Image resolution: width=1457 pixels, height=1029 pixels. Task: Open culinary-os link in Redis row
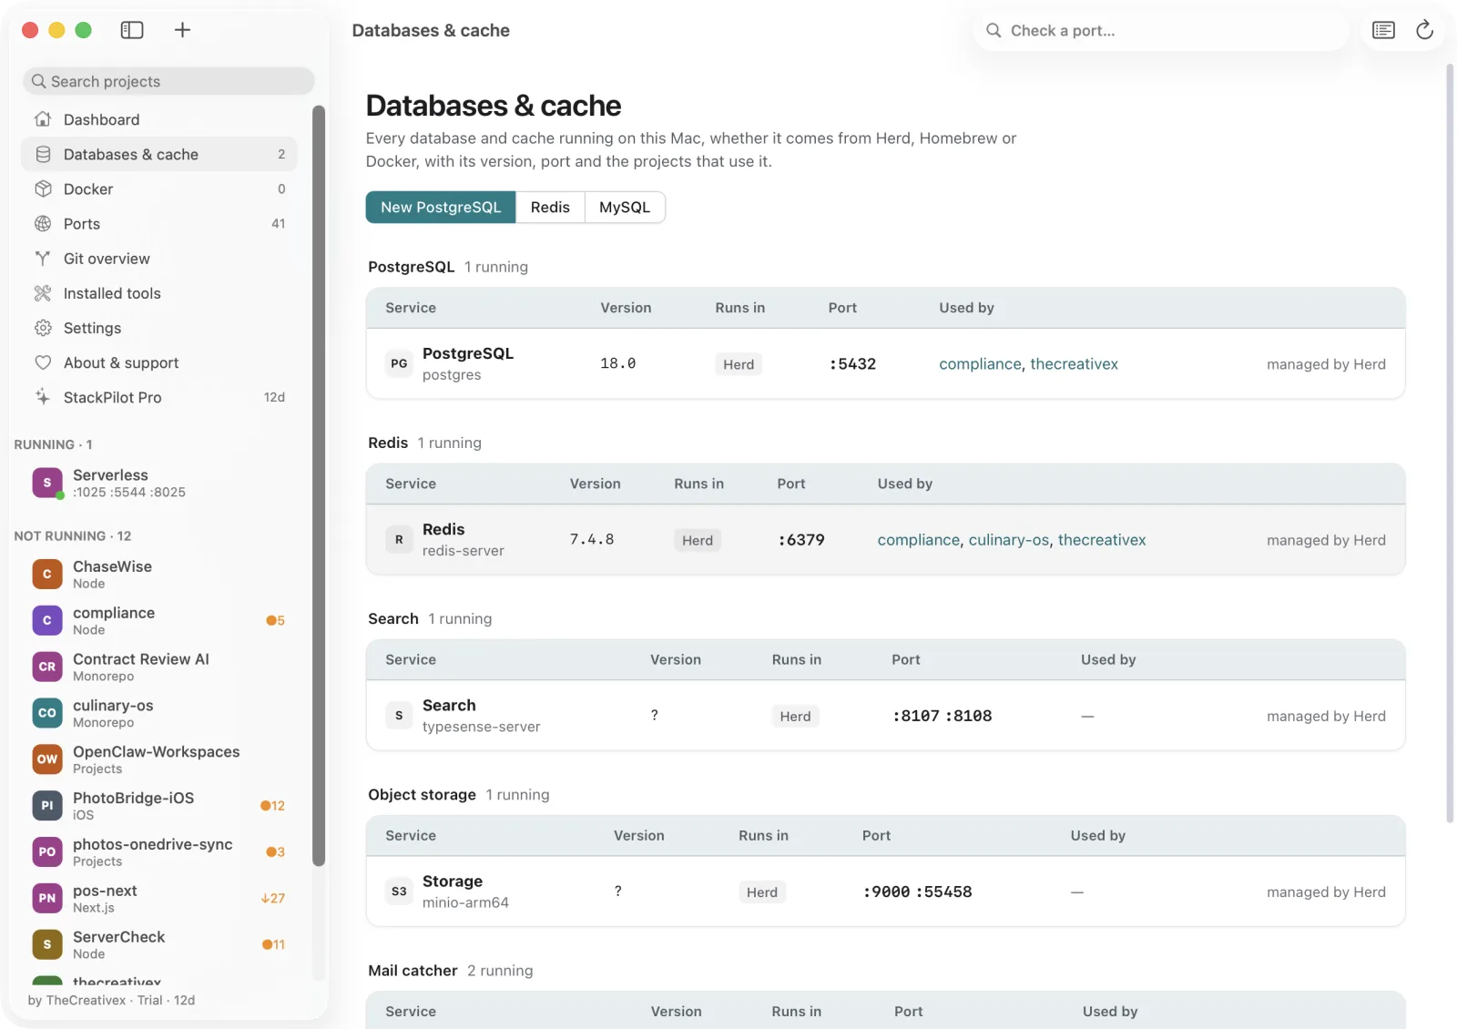1008,539
